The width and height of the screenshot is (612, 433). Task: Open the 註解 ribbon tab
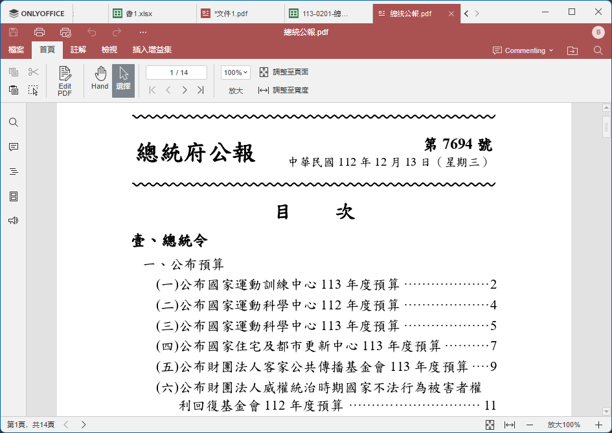pos(78,50)
